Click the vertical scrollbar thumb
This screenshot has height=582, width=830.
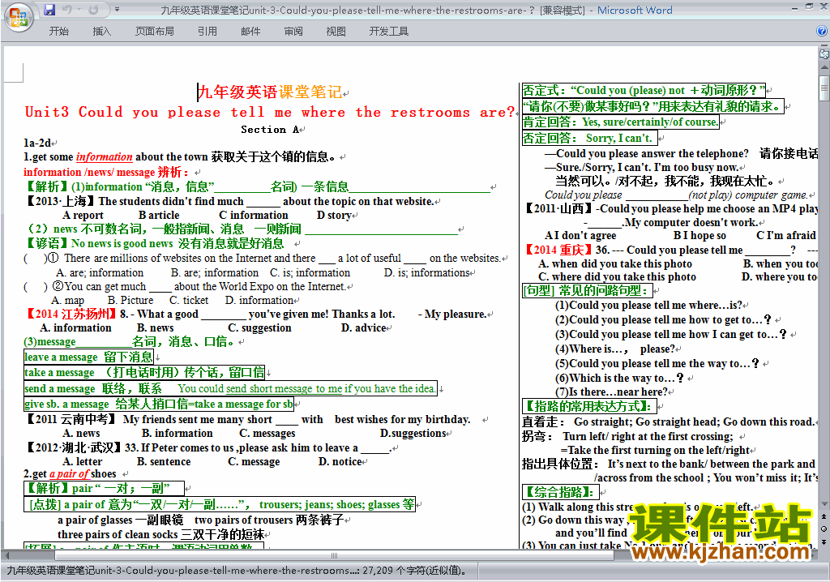pyautogui.click(x=824, y=88)
